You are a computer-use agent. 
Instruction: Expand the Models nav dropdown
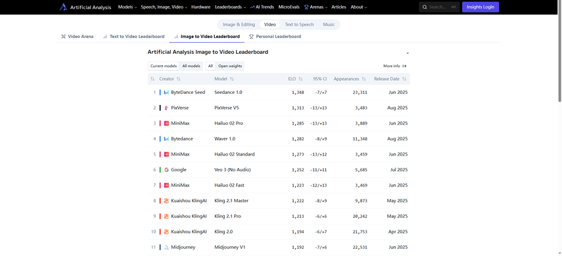click(128, 7)
